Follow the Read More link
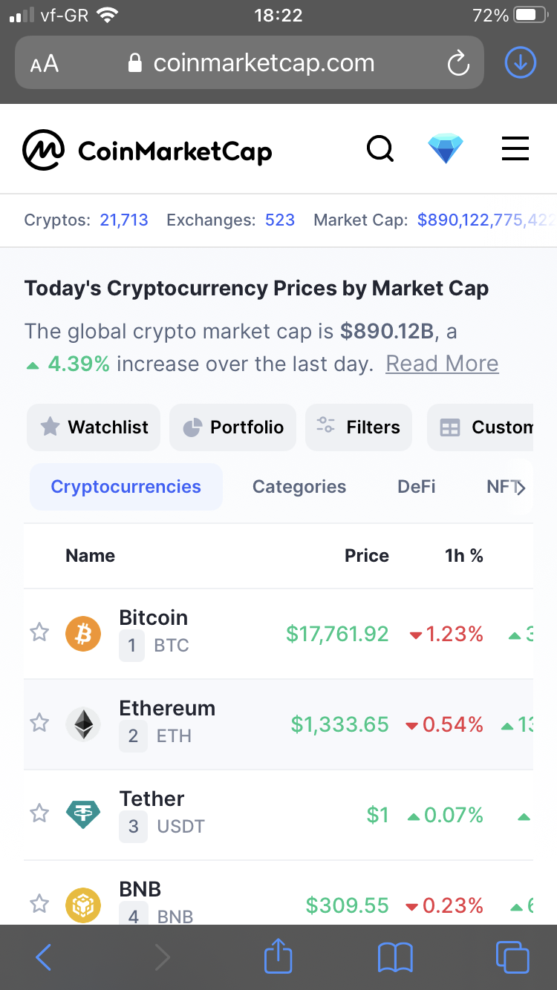The image size is (557, 990). 443,364
